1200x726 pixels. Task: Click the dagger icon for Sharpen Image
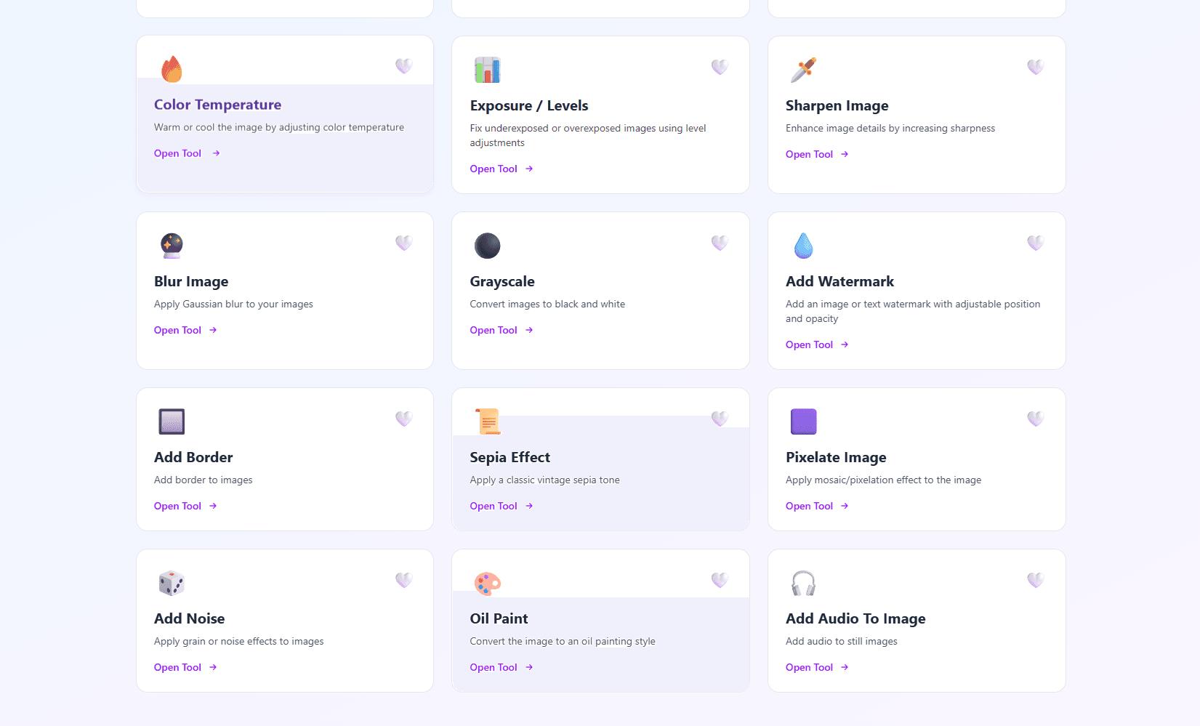click(803, 70)
